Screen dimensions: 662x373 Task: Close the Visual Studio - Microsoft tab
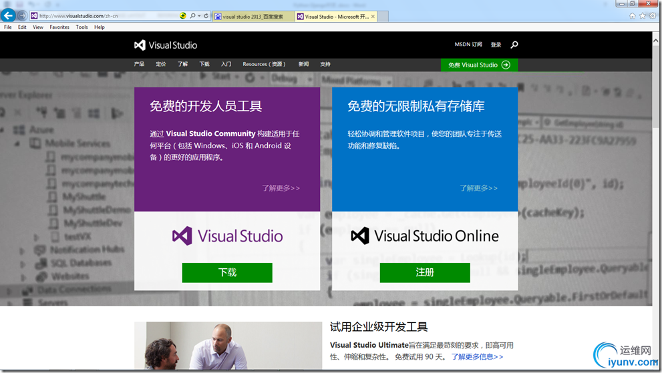coord(373,17)
